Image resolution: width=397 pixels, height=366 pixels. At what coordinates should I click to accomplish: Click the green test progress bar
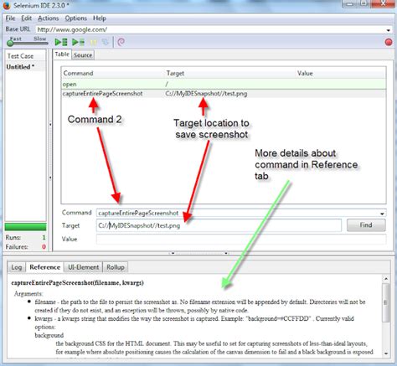[25, 227]
